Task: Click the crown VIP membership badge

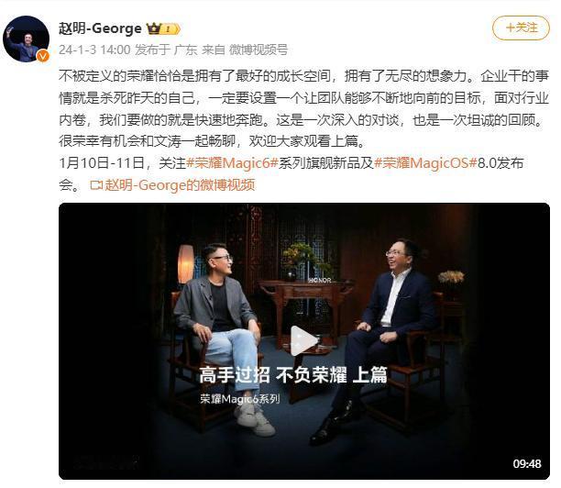Action: point(163,28)
